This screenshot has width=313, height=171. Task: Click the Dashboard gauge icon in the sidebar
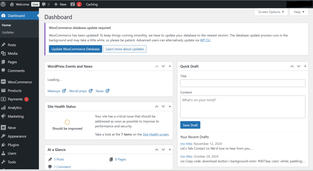pos(3,16)
